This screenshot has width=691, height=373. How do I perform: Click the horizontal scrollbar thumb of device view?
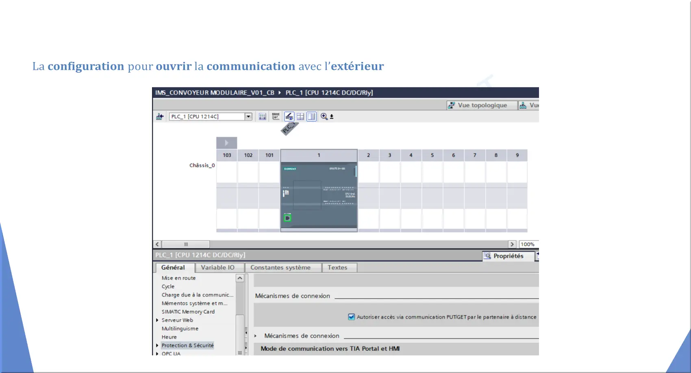coord(186,244)
